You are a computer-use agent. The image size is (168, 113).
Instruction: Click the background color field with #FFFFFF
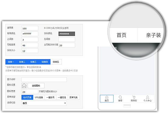click(x=30, y=34)
